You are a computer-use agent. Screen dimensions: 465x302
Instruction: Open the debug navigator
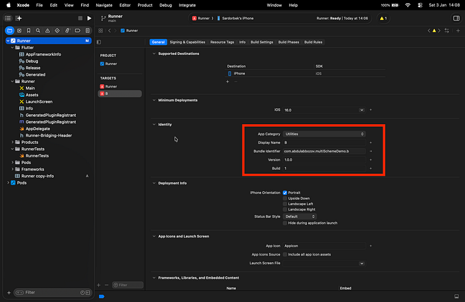pyautogui.click(x=67, y=31)
